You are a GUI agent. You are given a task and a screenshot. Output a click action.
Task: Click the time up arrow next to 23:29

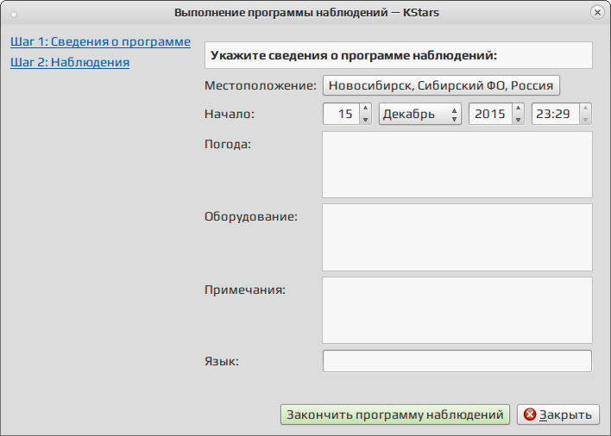pyautogui.click(x=585, y=108)
